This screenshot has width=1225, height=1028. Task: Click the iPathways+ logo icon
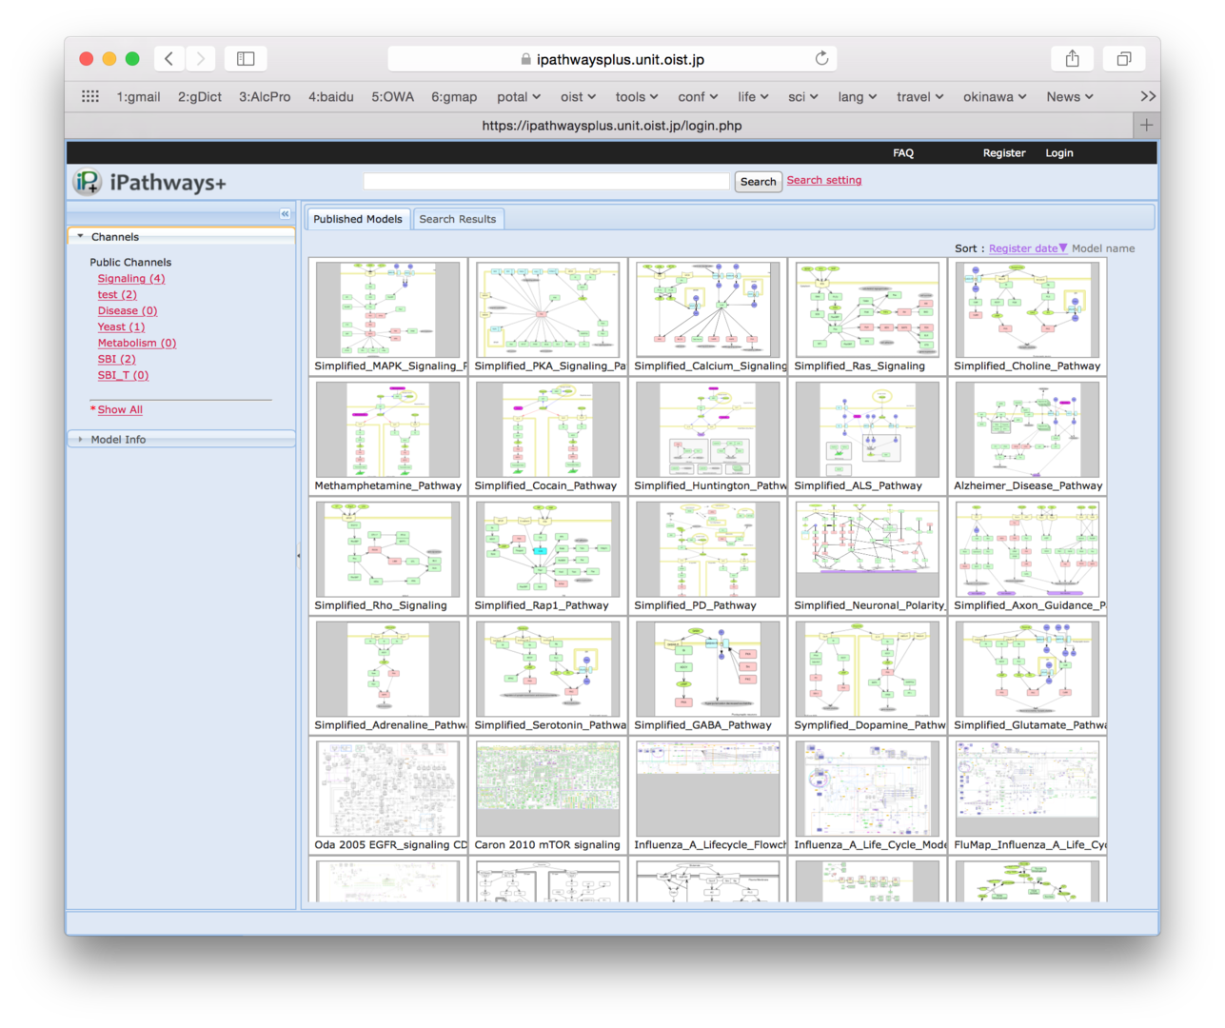coord(88,182)
